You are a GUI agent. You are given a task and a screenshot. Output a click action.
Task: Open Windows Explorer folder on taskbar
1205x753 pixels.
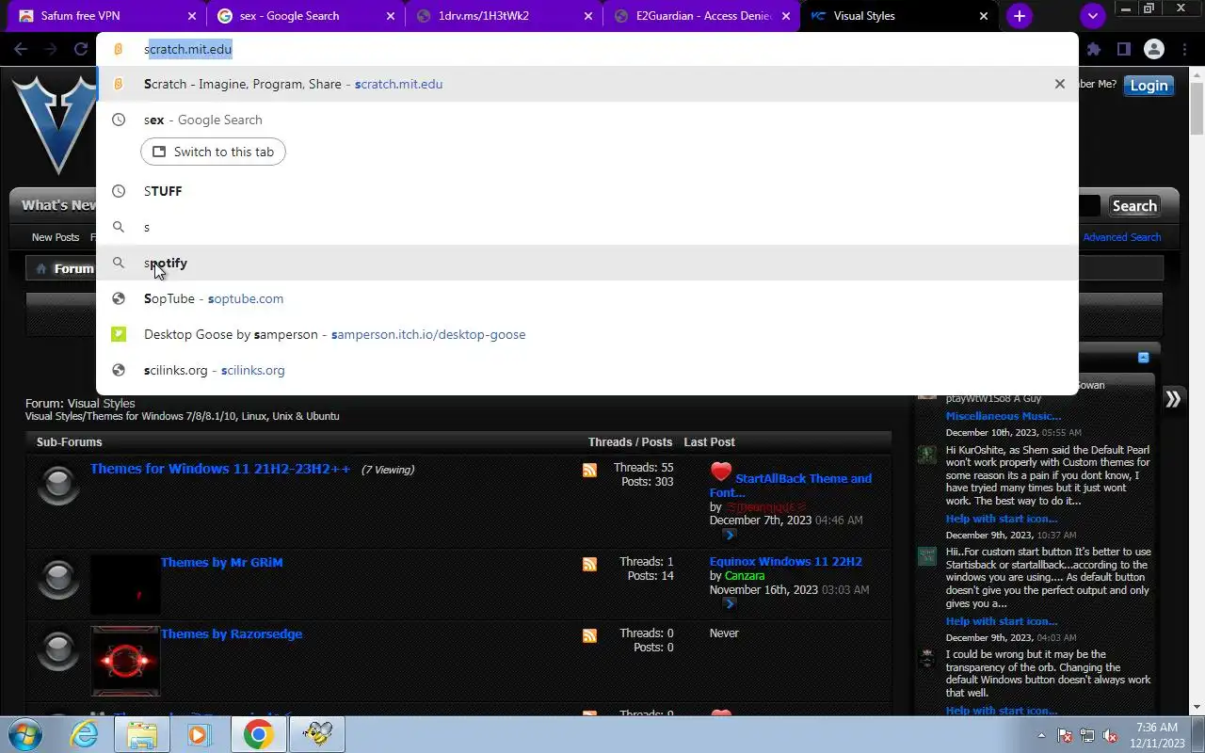(142, 734)
